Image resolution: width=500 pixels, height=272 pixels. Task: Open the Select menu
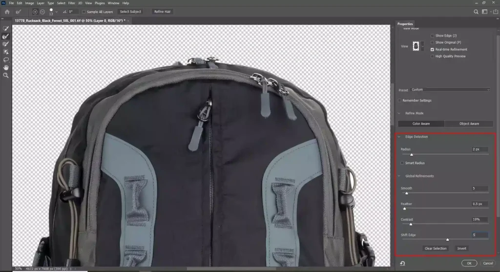point(61,3)
